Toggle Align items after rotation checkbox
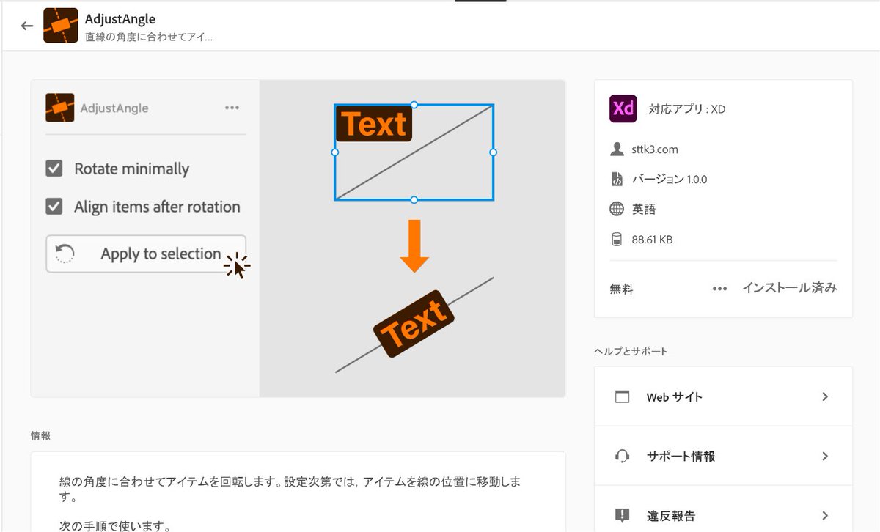880x532 pixels. coord(54,207)
